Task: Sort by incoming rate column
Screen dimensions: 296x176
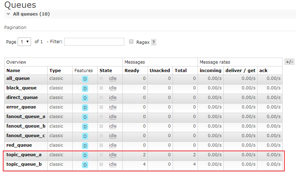Action: click(211, 71)
